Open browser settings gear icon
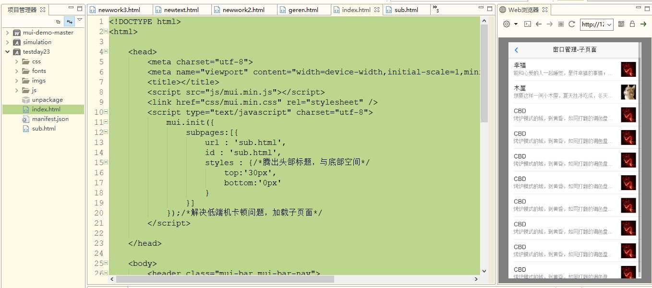652x288 pixels. tap(506, 24)
